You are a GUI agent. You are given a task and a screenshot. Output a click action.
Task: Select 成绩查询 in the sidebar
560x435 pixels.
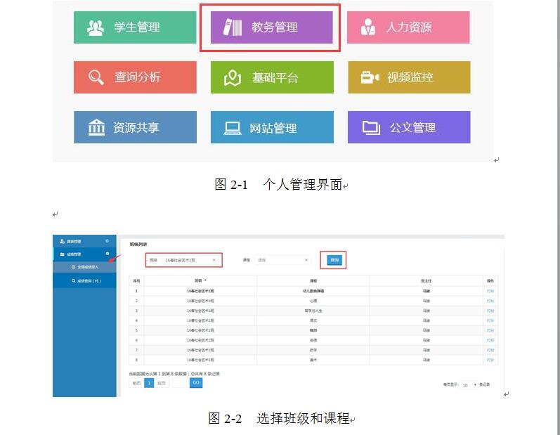(x=86, y=280)
